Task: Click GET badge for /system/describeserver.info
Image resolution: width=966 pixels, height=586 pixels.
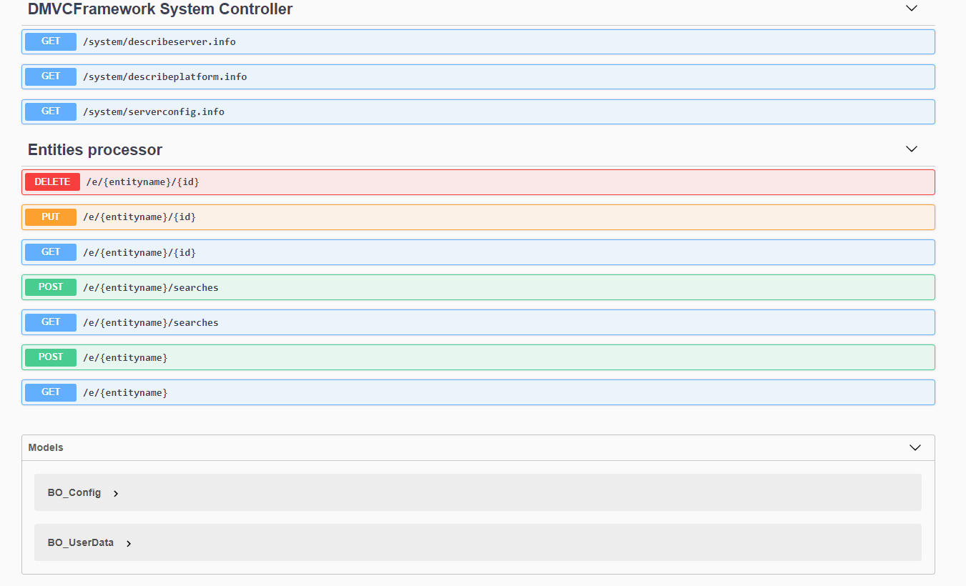Action: (x=51, y=41)
